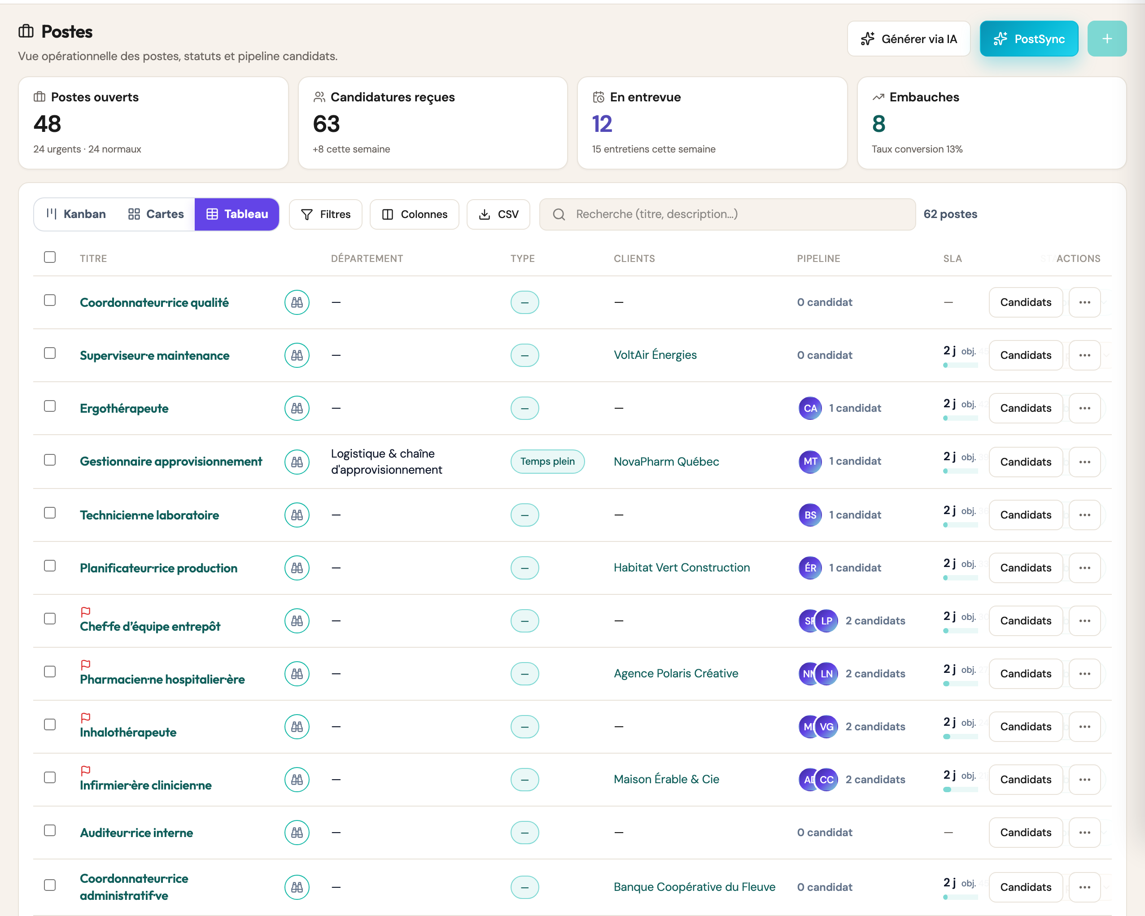Screen dimensions: 1145x916
Task: Click SLA progress bar on Pharmacien·ne hospitalier·ère row
Action: tap(960, 684)
